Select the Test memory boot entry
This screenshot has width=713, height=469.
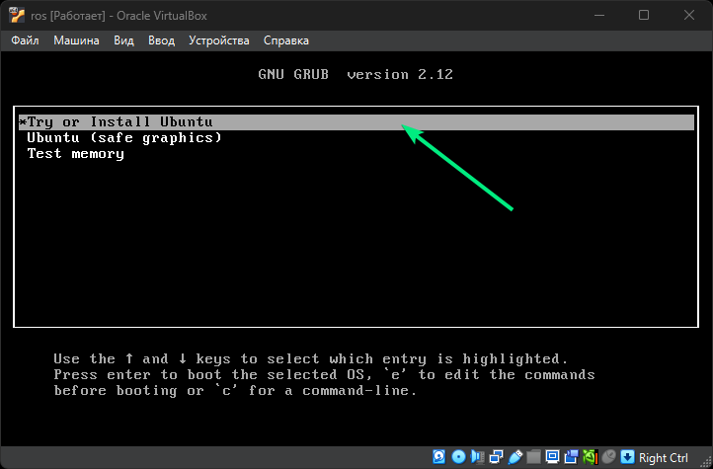pyautogui.click(x=75, y=154)
